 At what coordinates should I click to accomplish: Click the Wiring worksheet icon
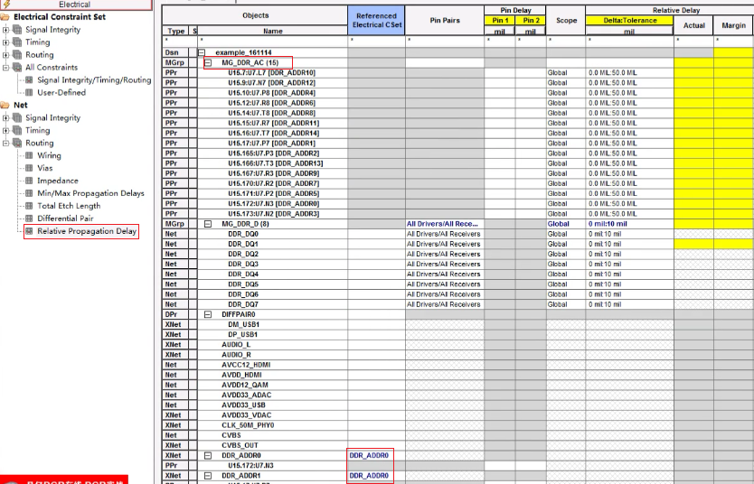click(29, 155)
